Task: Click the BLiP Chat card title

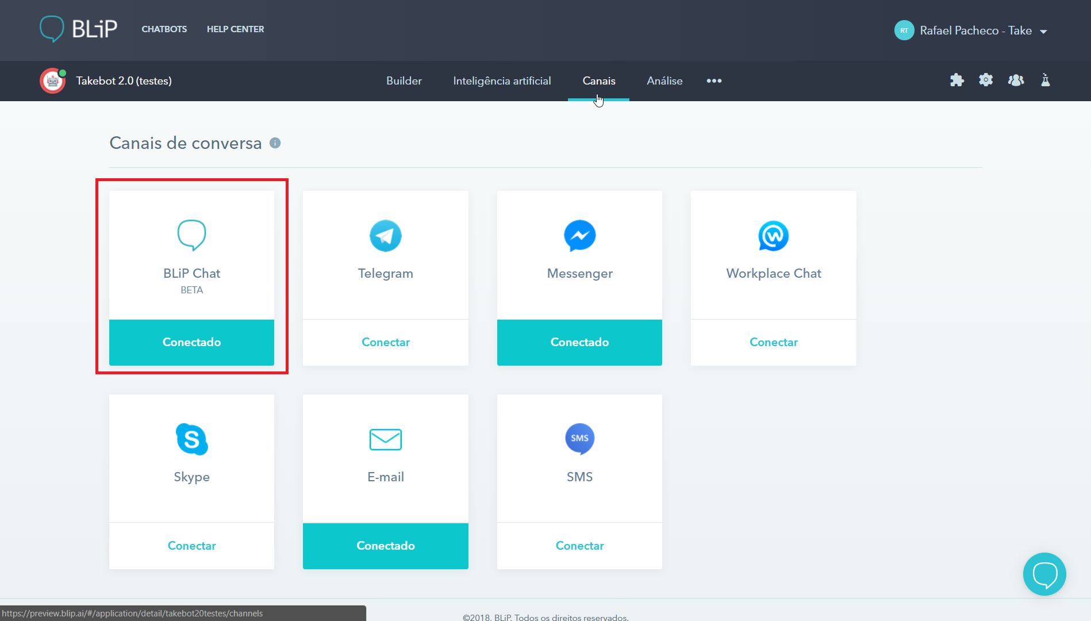Action: pyautogui.click(x=191, y=273)
